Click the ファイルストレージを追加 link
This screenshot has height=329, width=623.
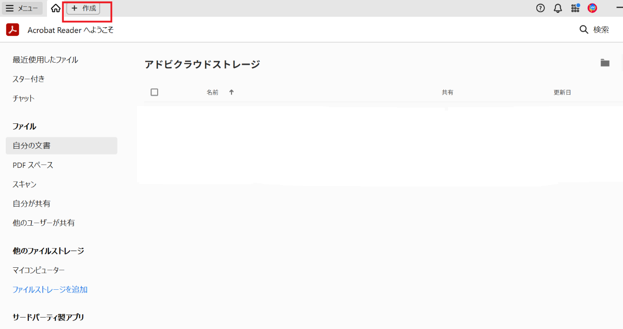pyautogui.click(x=49, y=289)
